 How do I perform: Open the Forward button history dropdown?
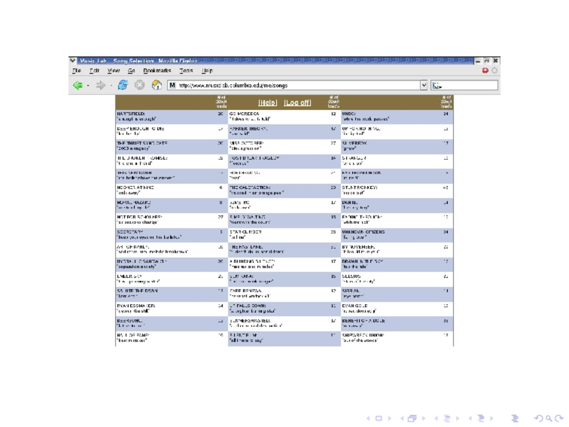(111, 86)
